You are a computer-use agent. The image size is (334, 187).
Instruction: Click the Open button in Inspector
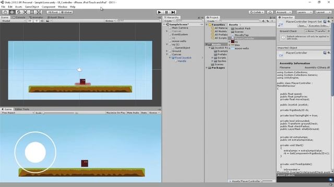pos(302,25)
